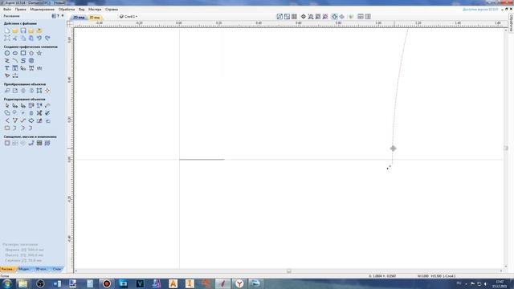514x289 pixels.
Task: Click the Redo arrow icon
Action: pyautogui.click(x=47, y=38)
